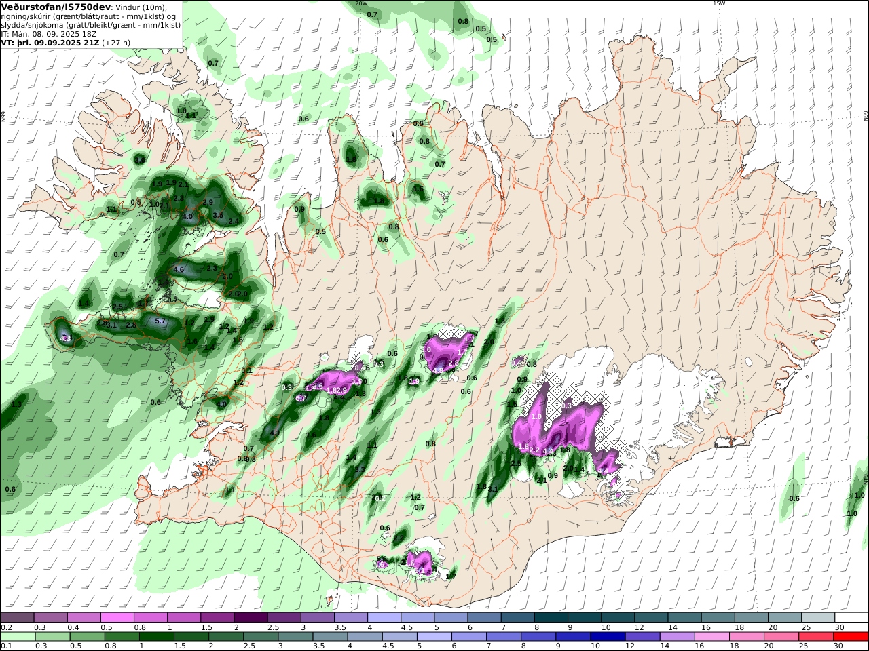Select the valid time line 'VT: þri. 09.09.2025 21Z'
The image size is (869, 651).
50,42
